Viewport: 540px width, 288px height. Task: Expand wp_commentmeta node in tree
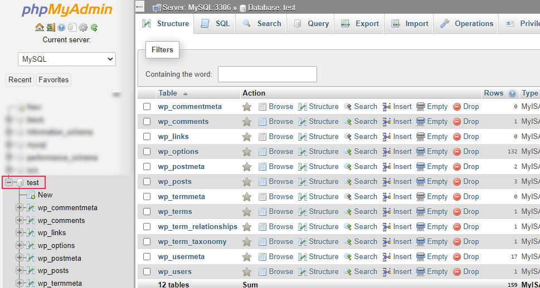[x=20, y=207]
